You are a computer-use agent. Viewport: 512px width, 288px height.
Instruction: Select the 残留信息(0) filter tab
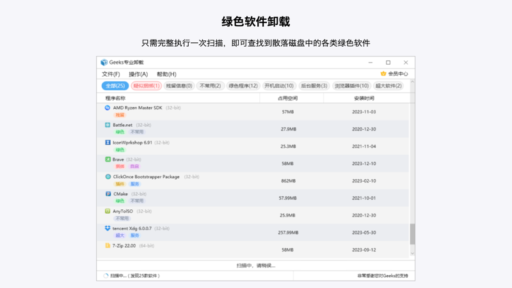(x=179, y=86)
